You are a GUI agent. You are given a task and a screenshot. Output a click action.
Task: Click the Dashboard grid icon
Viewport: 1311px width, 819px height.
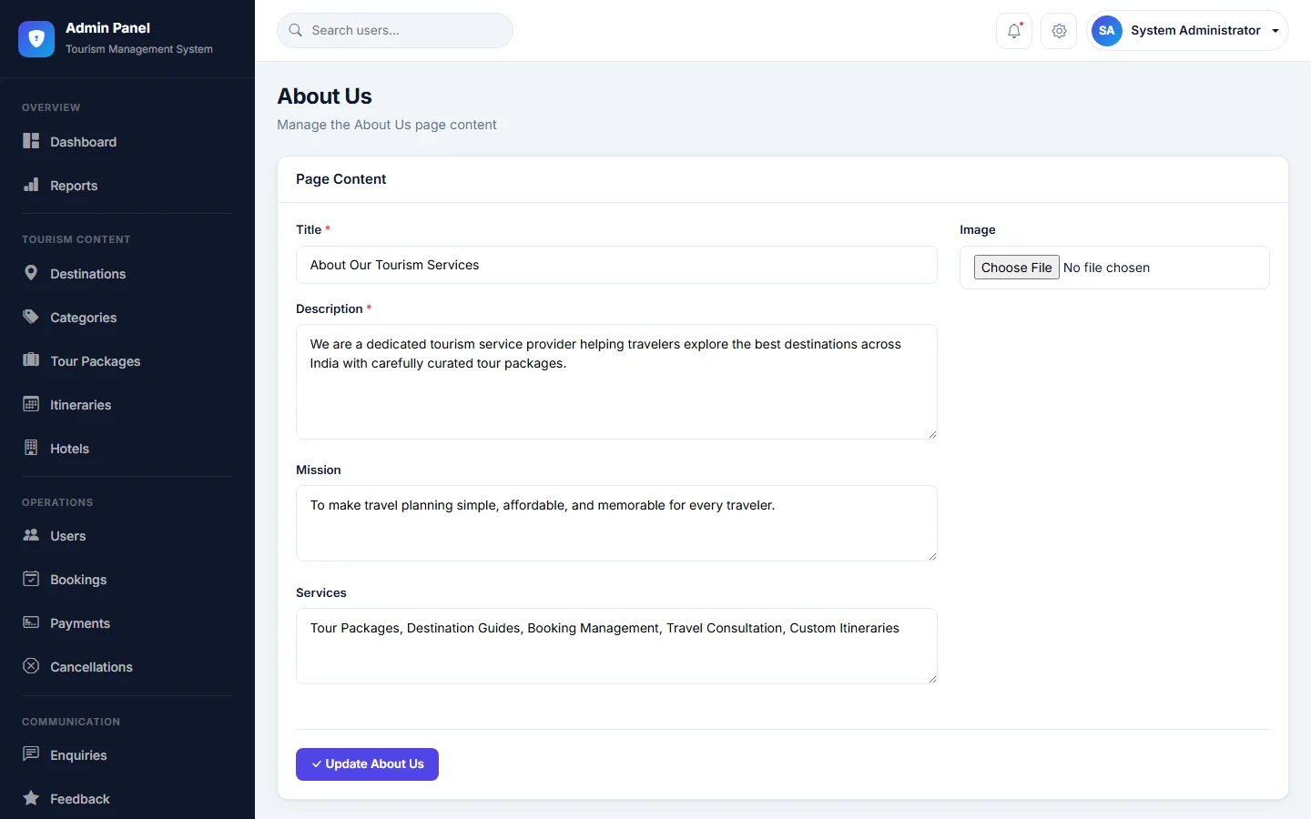[31, 141]
